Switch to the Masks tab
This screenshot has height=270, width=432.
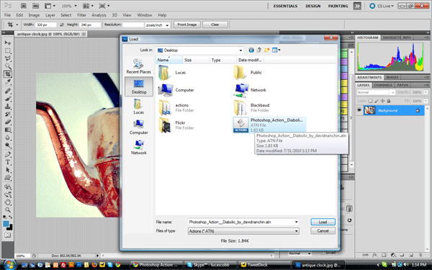point(392,78)
